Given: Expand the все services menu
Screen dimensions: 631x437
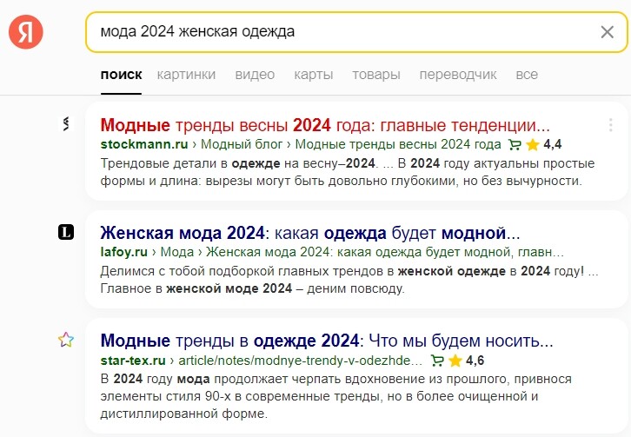Looking at the screenshot, I should point(527,75).
